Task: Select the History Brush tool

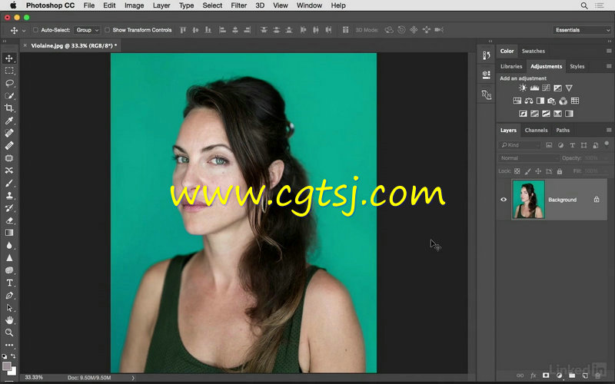Action: (9, 208)
